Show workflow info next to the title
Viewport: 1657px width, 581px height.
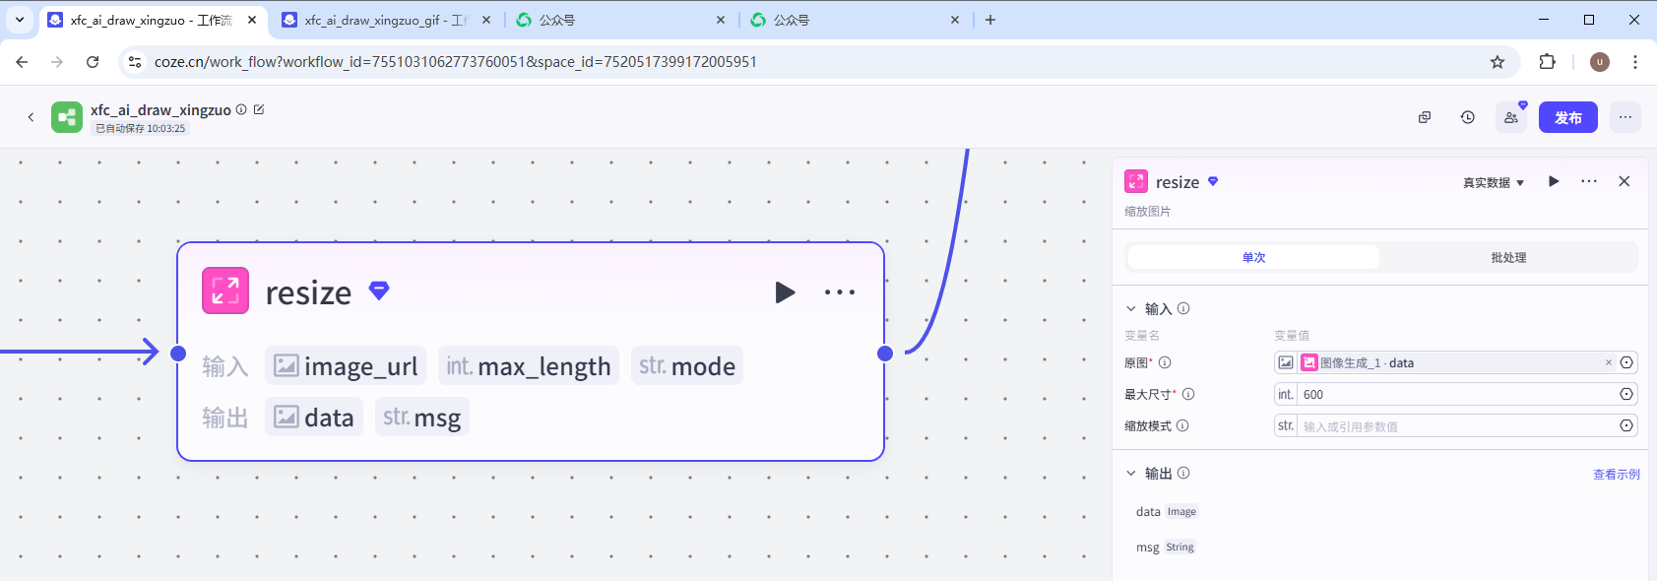[x=241, y=109]
